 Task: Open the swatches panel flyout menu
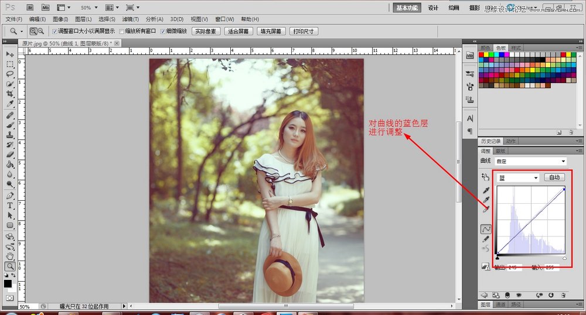579,48
